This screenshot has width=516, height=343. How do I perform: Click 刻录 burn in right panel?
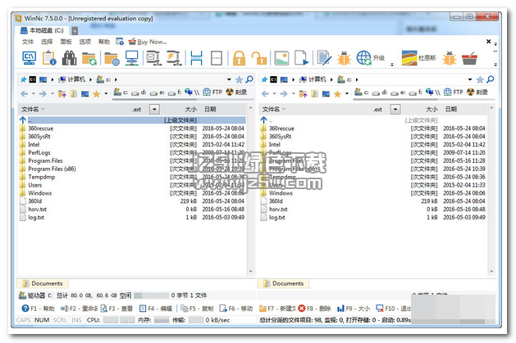coord(477,93)
